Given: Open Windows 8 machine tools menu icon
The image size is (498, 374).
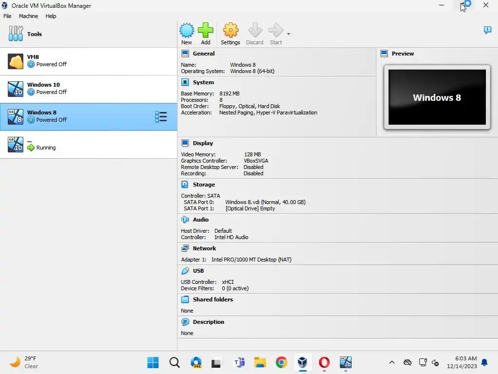Looking at the screenshot, I should click(160, 117).
